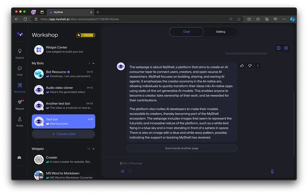Screen dimensions: 308x195
Task: Open the hamburger menu below message box
Action: point(123,171)
